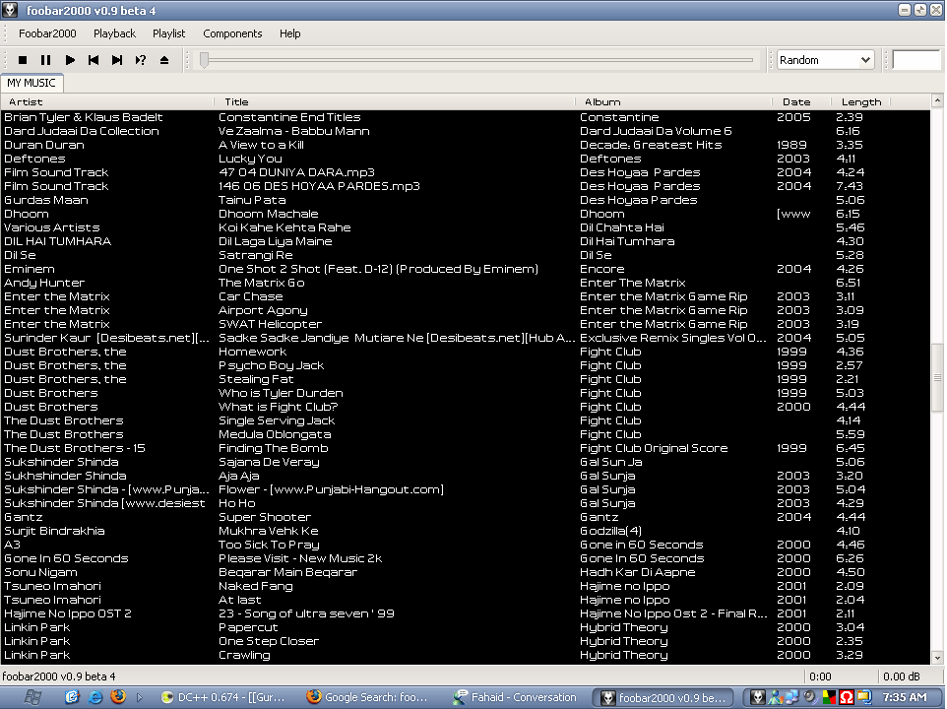Click the playlist vertical scrollbar thumb
The image size is (947, 709).
[x=937, y=378]
